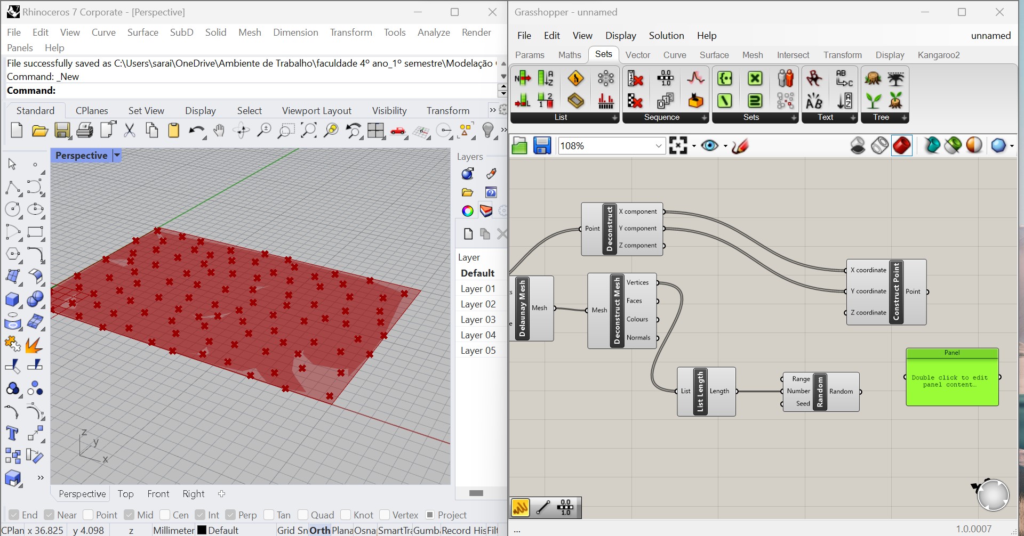Open the Perspective viewport dropdown arrow
Screen dimensions: 1024x536
click(x=117, y=156)
